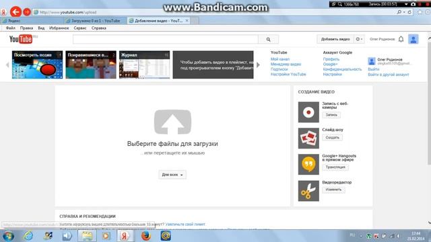Click the video editor scissors icon

[308, 191]
